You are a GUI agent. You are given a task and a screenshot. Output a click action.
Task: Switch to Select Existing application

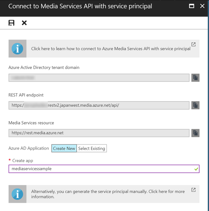92,148
